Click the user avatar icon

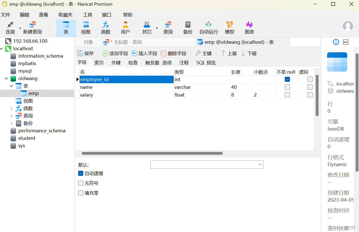pos(348,26)
